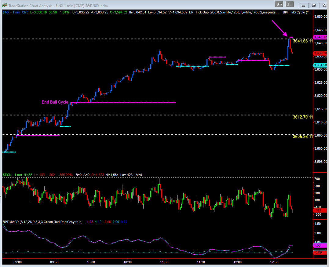Click the magenta 3,642.32 price axis marker
The image size is (329, 267).
click(320, 37)
